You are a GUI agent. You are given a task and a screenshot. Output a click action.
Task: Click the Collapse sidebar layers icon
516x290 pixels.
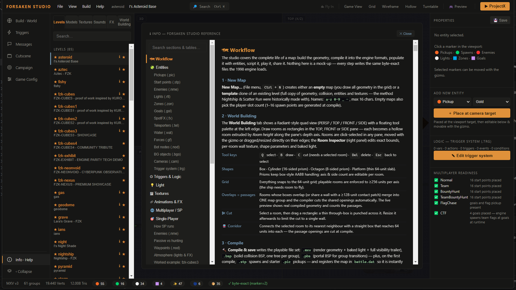click(9, 271)
